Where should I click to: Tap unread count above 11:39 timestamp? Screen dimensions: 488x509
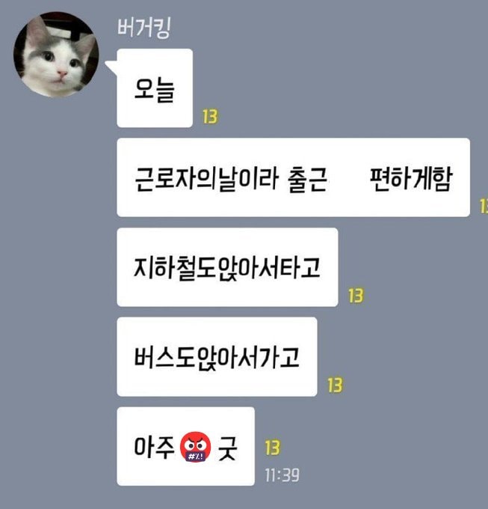pyautogui.click(x=273, y=448)
